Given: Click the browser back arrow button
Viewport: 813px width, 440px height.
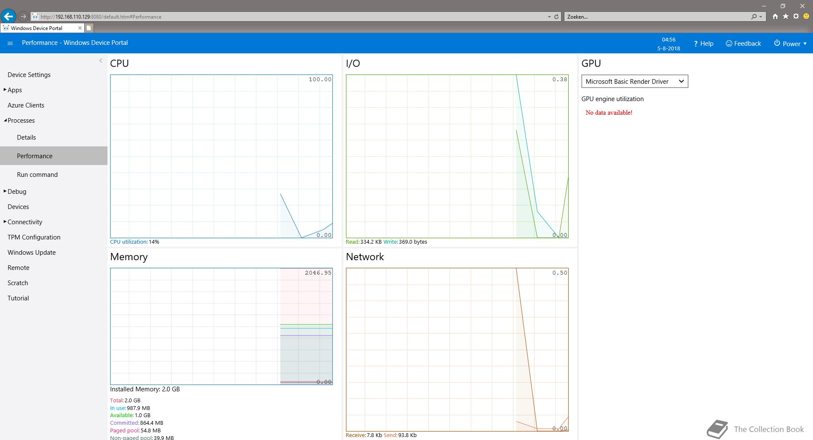Looking at the screenshot, I should pos(8,16).
